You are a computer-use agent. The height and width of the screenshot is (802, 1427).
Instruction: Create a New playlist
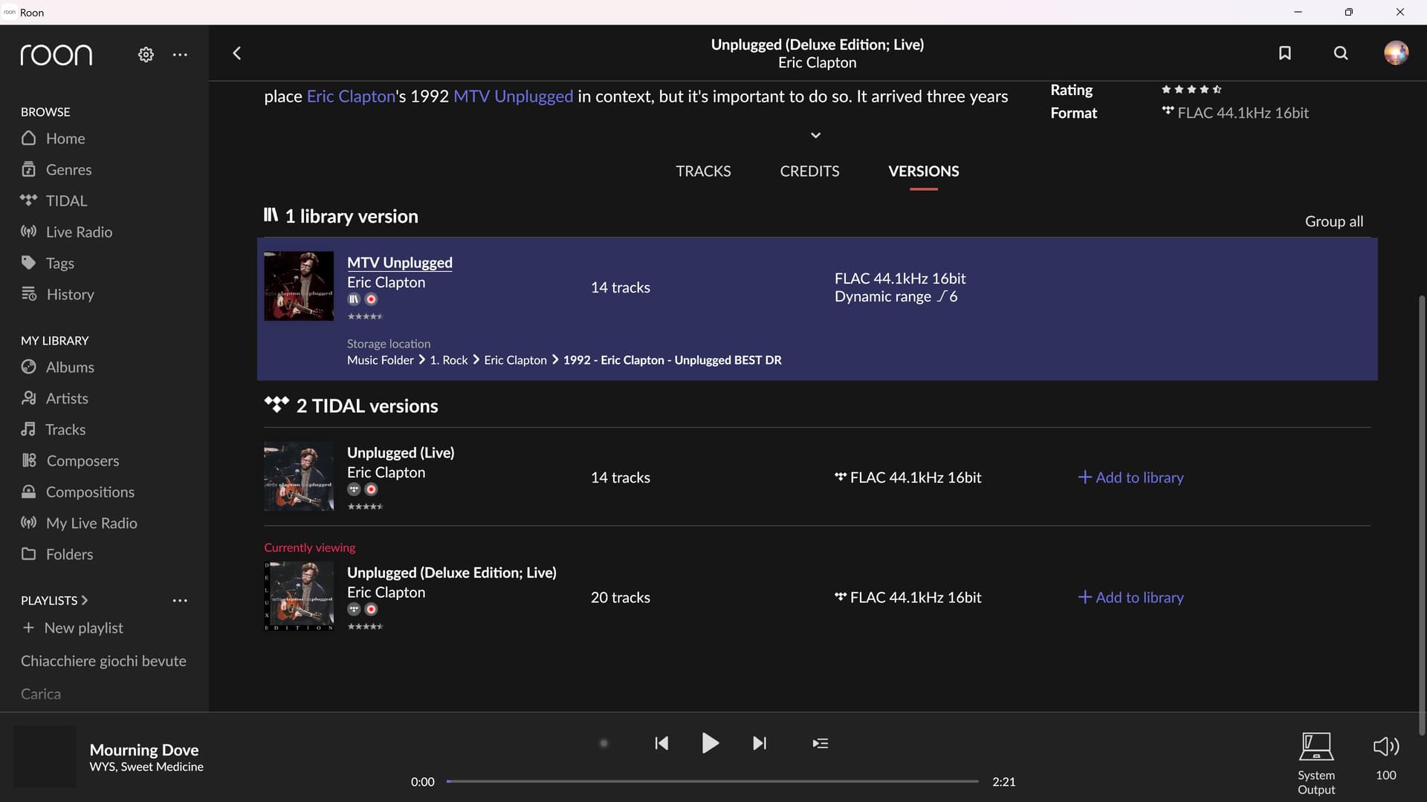pyautogui.click(x=73, y=627)
